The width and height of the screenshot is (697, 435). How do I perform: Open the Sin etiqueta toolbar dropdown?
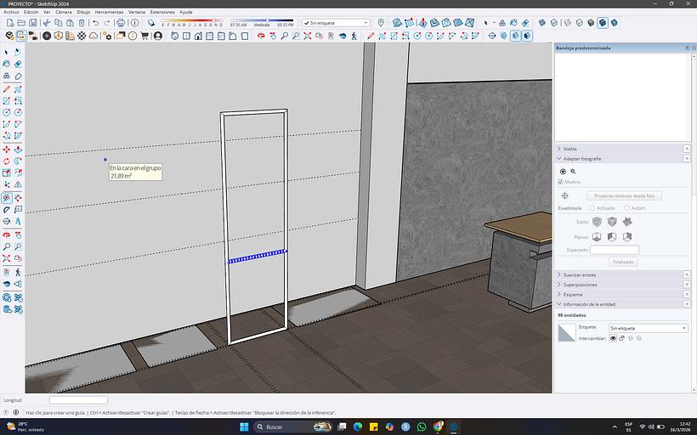pos(336,23)
